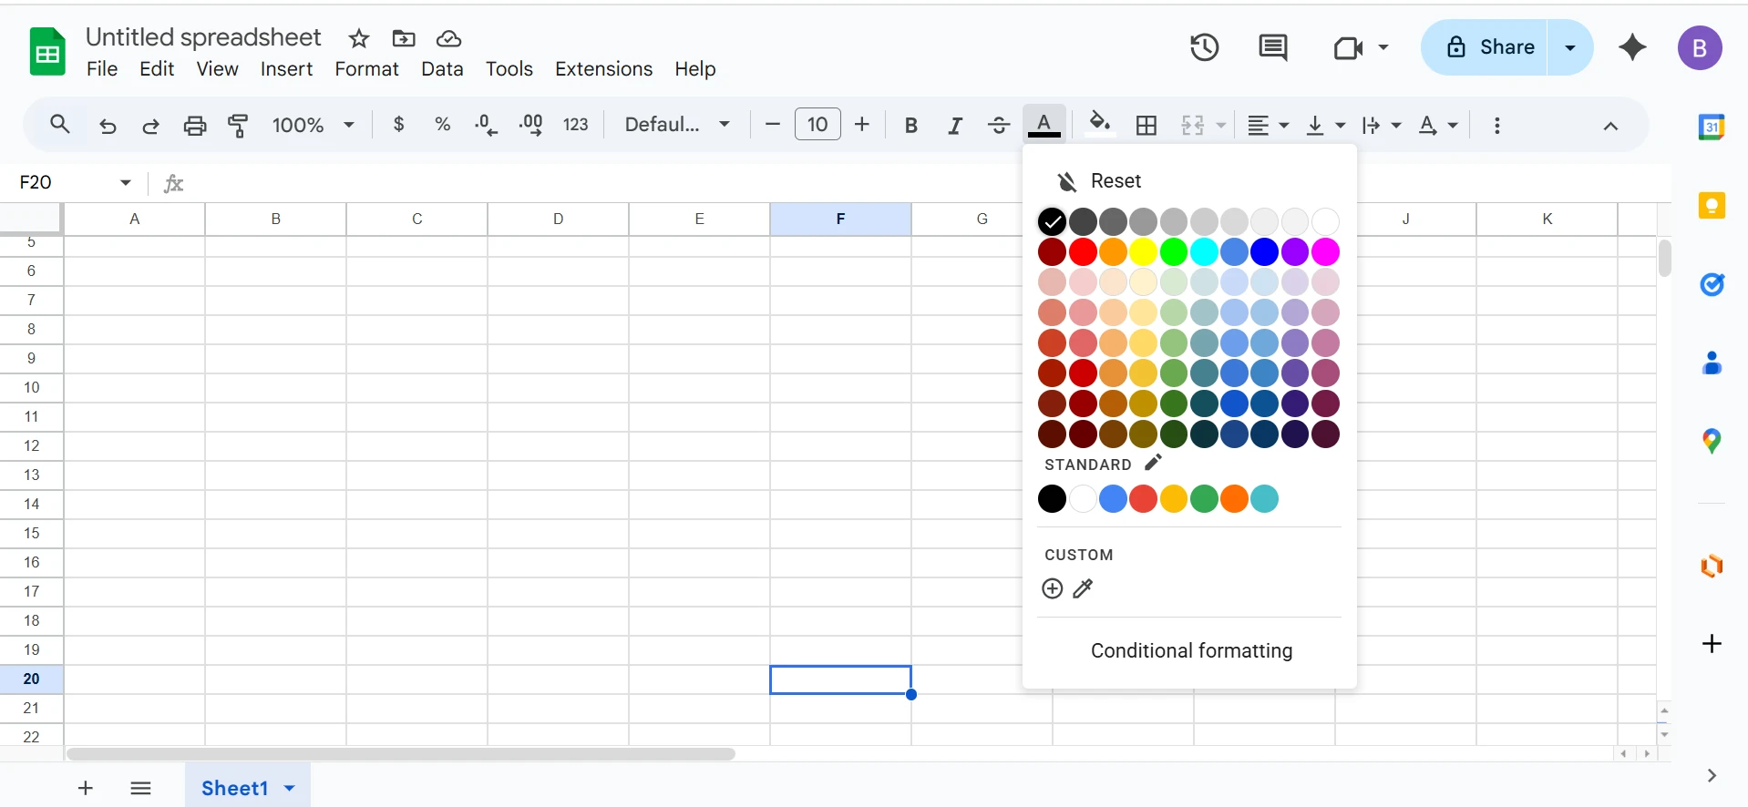Open the comments panel icon
This screenshot has width=1748, height=807.
[x=1272, y=47]
